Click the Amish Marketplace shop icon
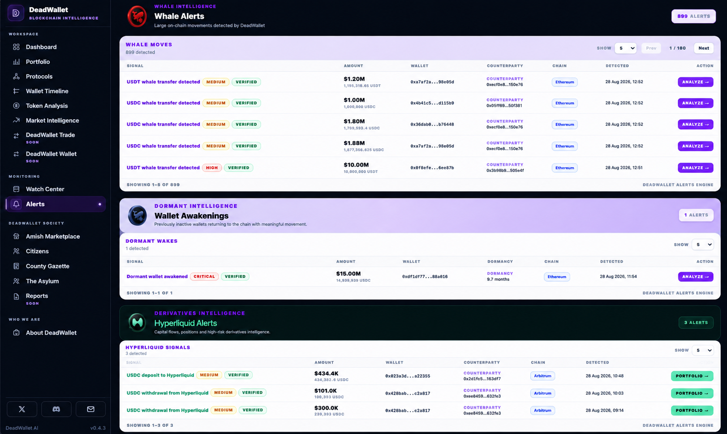727x434 pixels. (x=16, y=236)
